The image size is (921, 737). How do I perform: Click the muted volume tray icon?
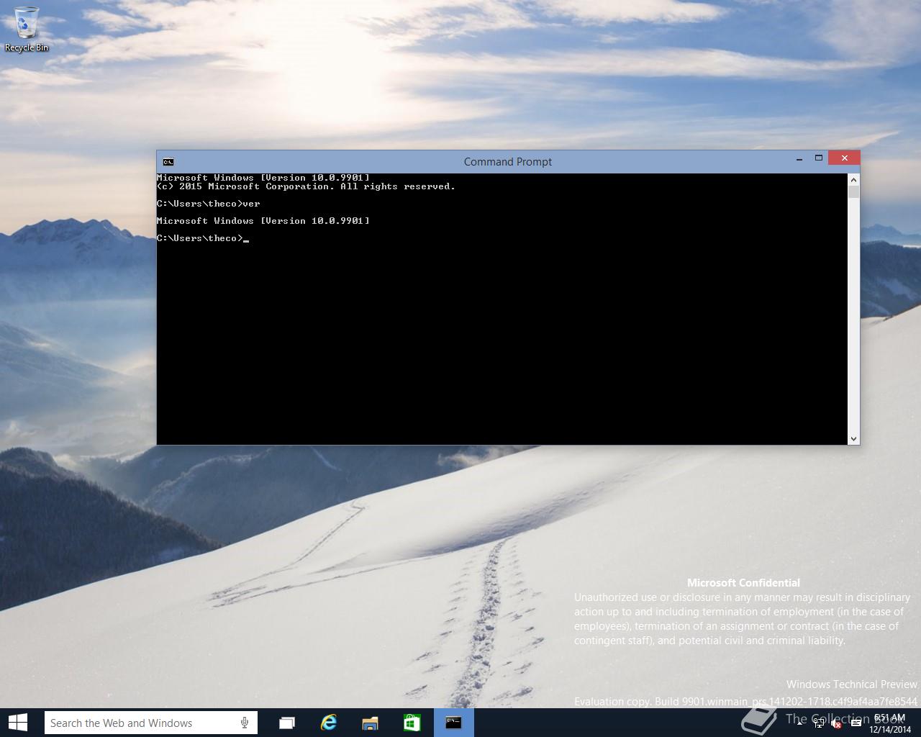(836, 723)
